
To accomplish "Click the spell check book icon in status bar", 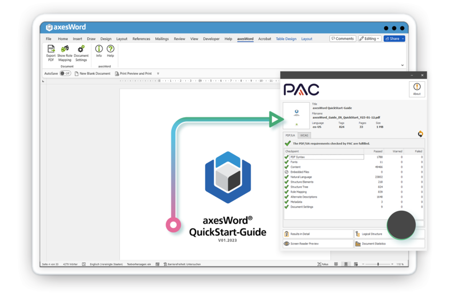I will point(84,264).
